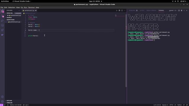Open editor More Actions ellipsis

click(125, 11)
